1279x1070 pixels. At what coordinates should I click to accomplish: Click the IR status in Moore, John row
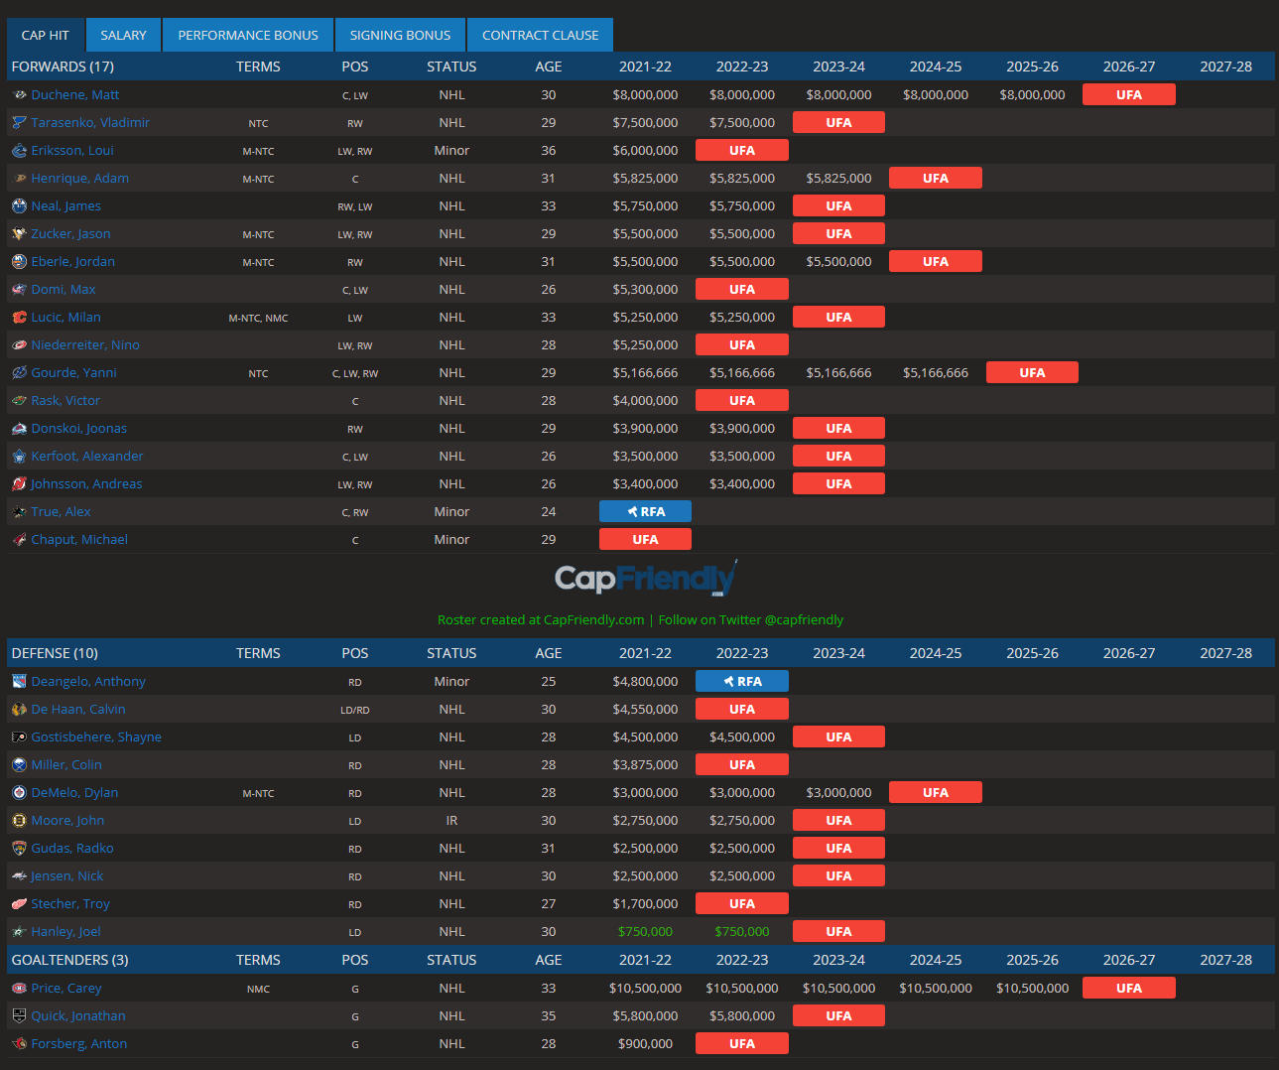(x=451, y=821)
